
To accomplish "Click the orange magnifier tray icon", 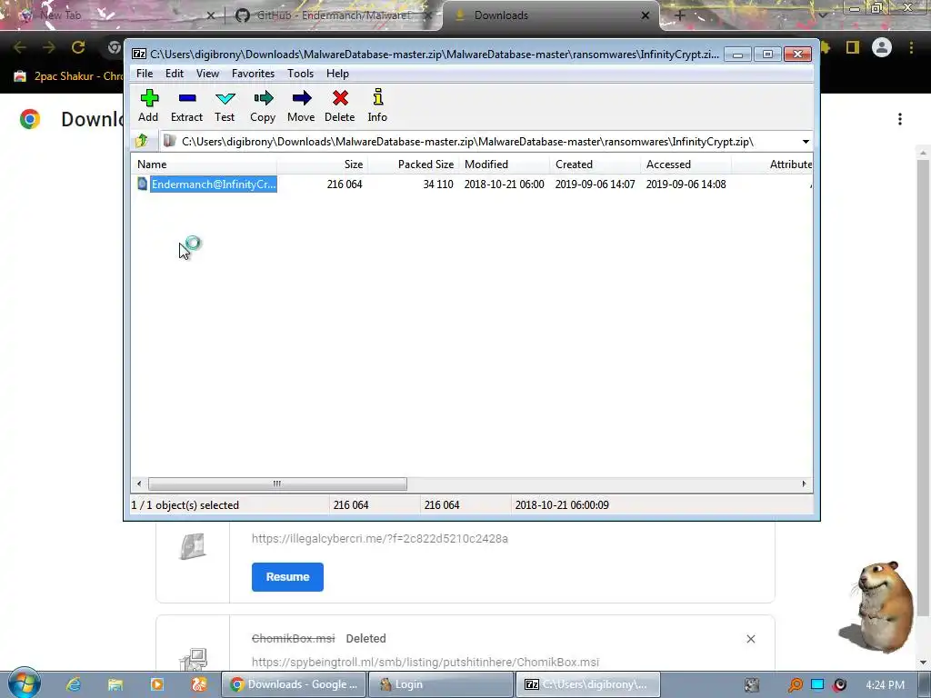I will pyautogui.click(x=795, y=685).
